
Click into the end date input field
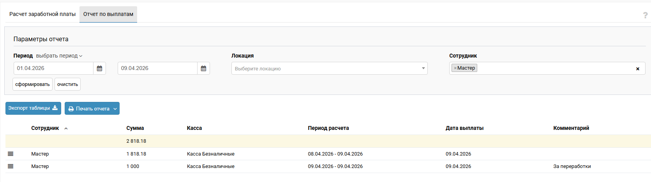(157, 68)
